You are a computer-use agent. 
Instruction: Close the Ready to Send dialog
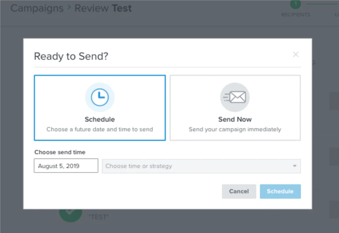point(296,54)
